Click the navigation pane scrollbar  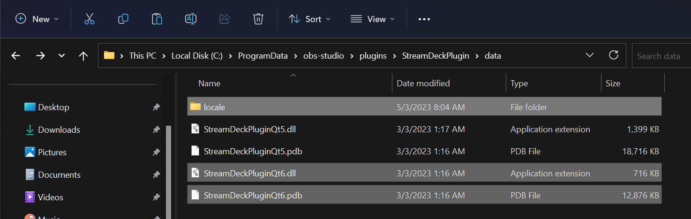coord(169,171)
